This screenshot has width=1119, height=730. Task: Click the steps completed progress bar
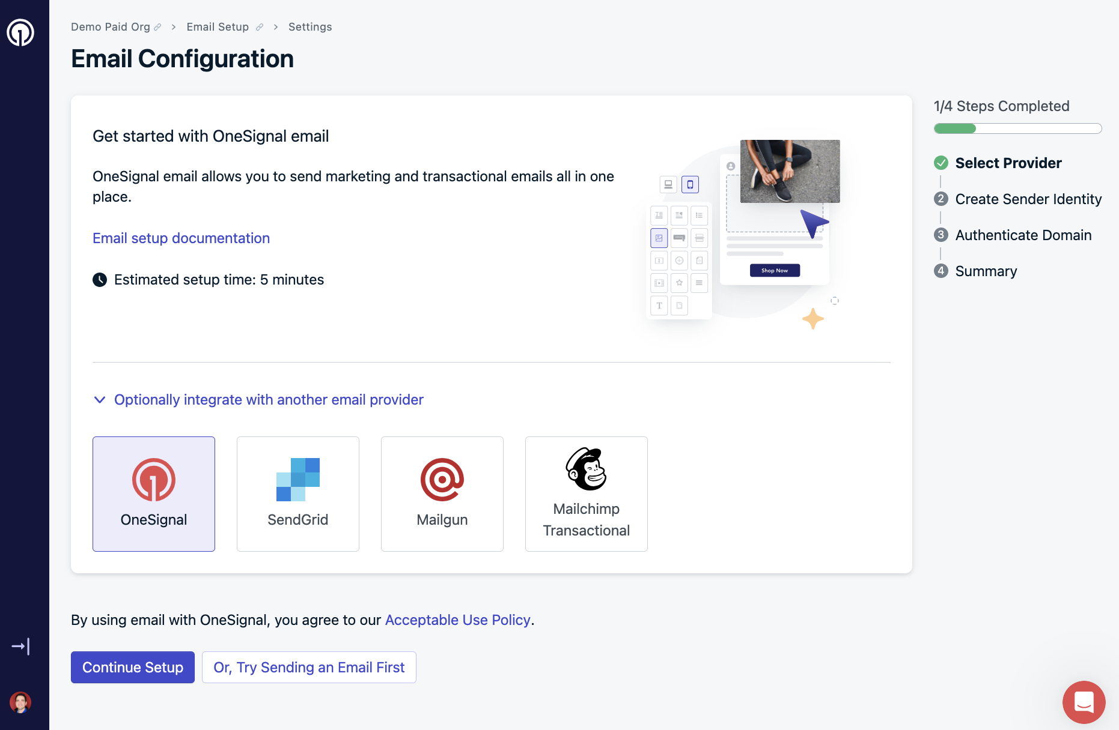pos(1018,128)
